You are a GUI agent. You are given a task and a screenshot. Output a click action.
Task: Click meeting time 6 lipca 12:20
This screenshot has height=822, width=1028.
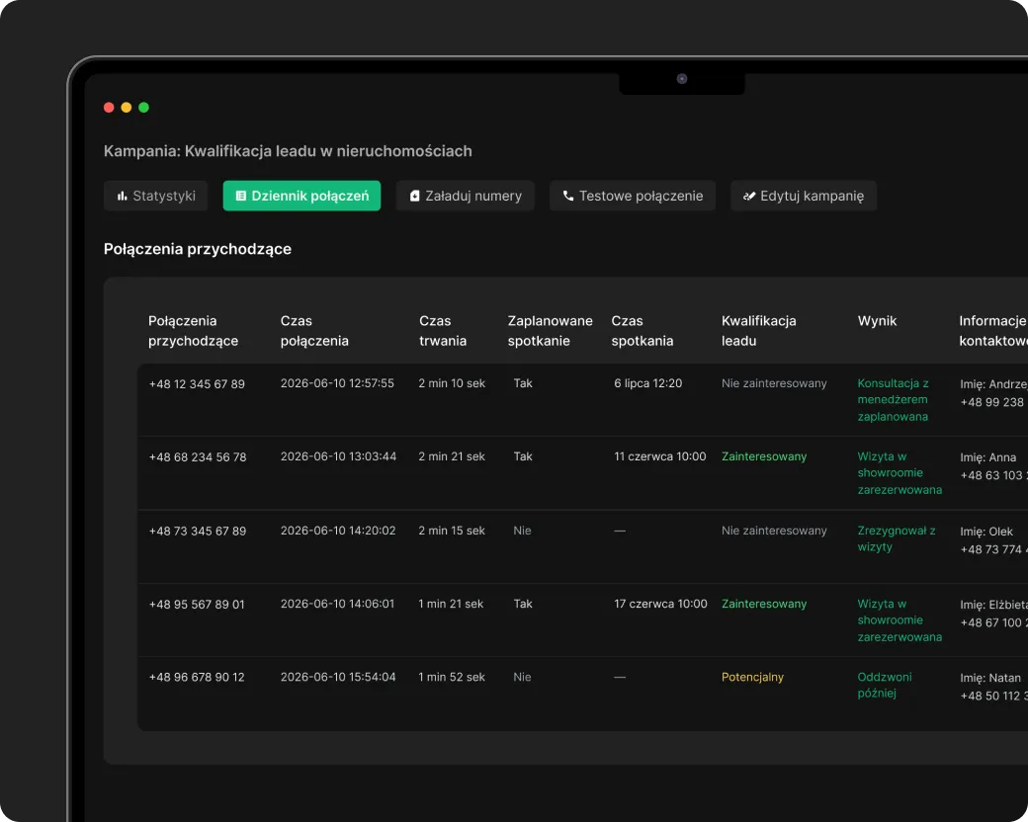pyautogui.click(x=647, y=383)
